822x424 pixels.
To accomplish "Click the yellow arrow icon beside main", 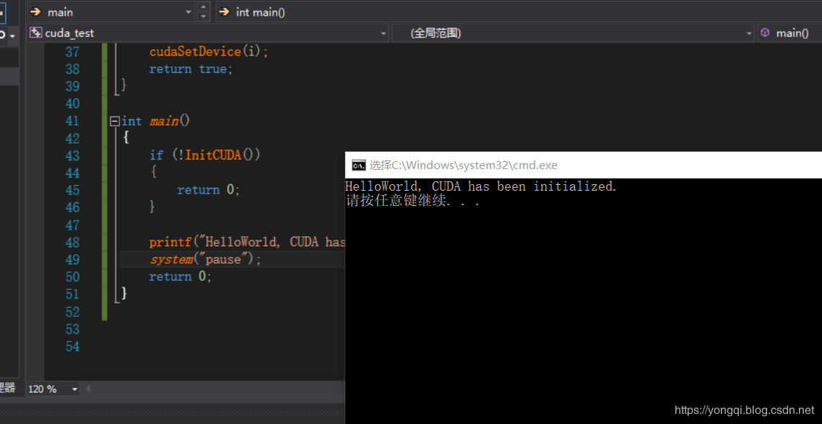I will point(35,12).
